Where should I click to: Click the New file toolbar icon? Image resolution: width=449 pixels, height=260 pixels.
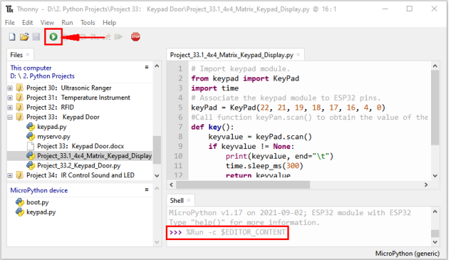click(12, 37)
